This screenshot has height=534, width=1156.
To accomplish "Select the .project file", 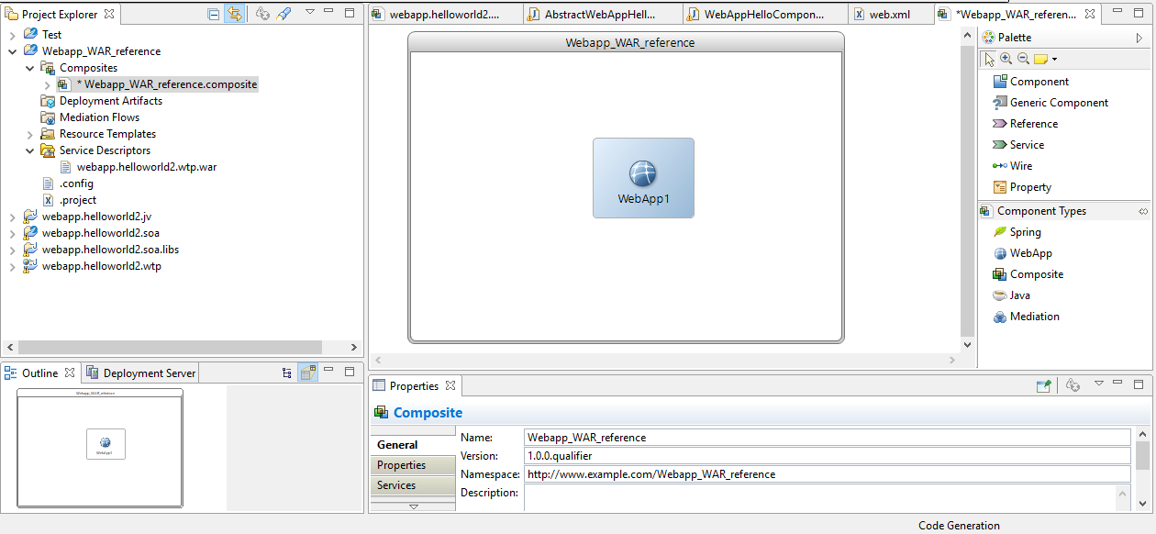I will [x=78, y=200].
